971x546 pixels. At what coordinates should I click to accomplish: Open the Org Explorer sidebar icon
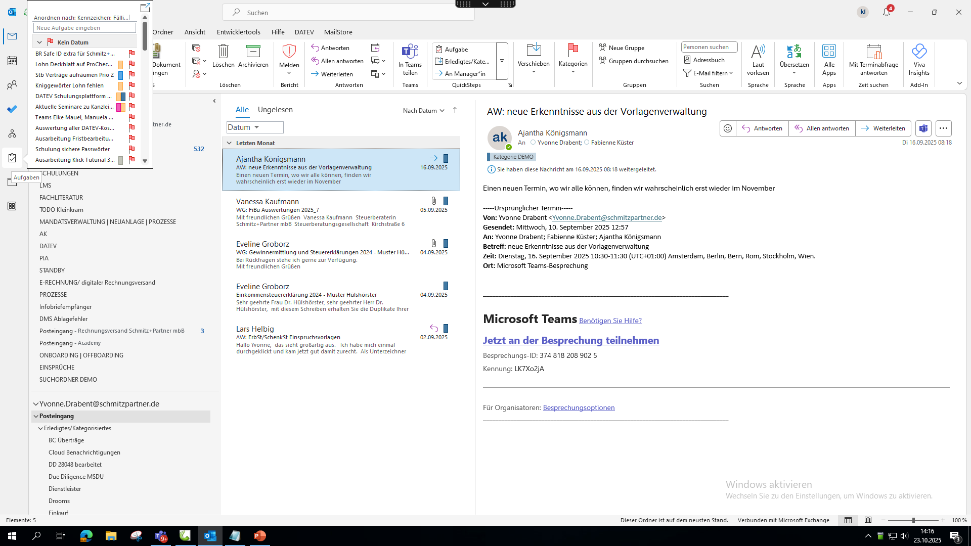click(12, 133)
